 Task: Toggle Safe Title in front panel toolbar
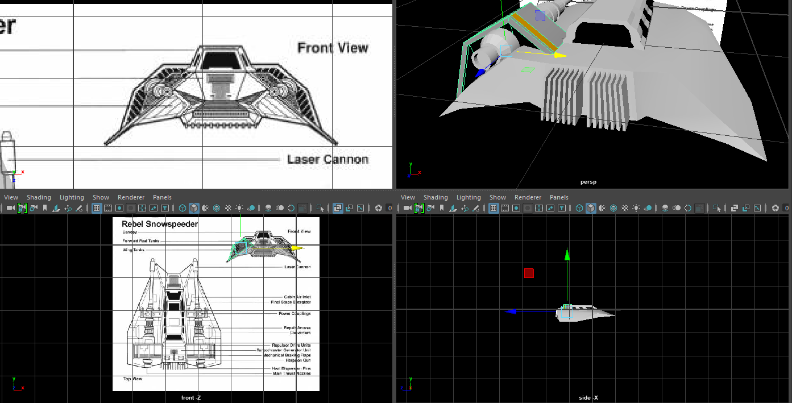165,208
